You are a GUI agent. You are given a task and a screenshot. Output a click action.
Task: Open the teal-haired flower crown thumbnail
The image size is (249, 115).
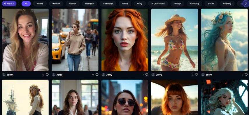pyautogui.click(x=224, y=40)
